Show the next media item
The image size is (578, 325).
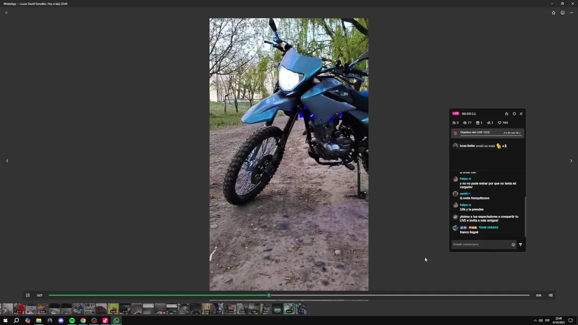coord(571,161)
